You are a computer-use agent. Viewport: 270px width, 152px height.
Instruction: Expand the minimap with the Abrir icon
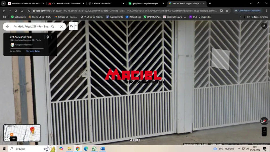6,138
